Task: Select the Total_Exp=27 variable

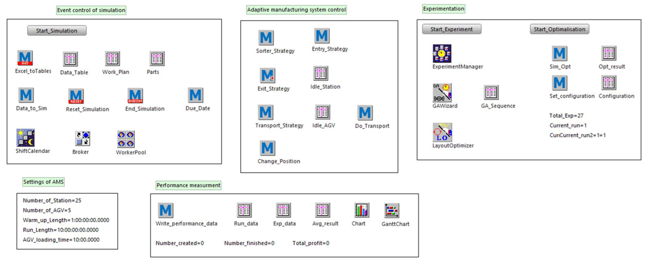Action: point(566,116)
